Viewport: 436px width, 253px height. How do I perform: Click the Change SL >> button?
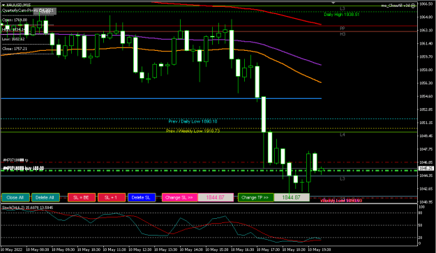point(179,197)
